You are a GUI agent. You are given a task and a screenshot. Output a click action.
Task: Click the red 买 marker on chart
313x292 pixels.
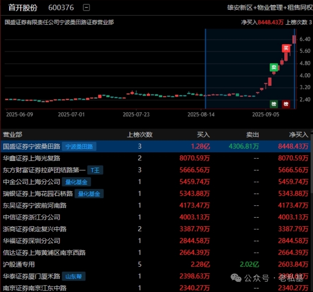pos(286,48)
